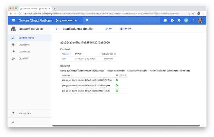Click the EDIT button
This screenshot has height=137, width=214.
[110, 29]
